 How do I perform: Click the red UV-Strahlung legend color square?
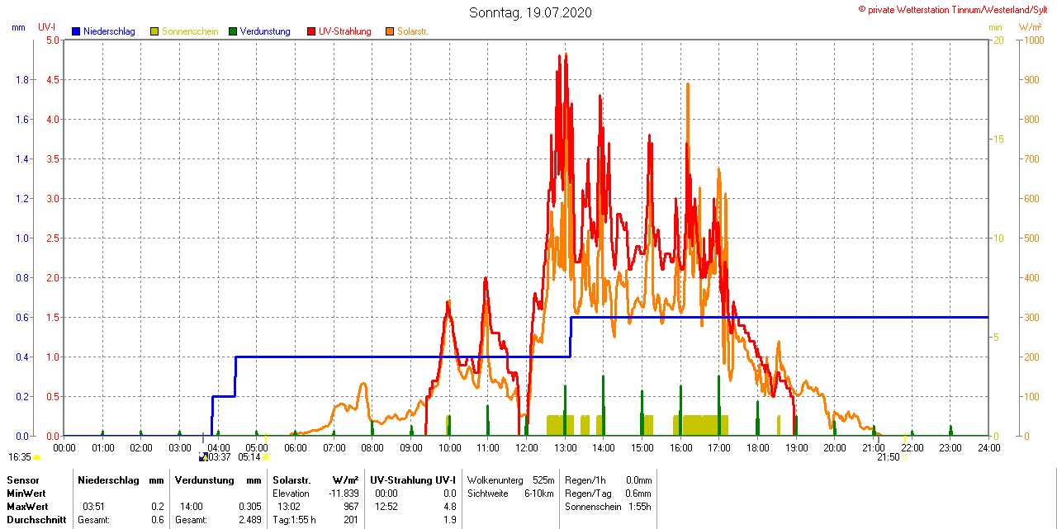311,31
